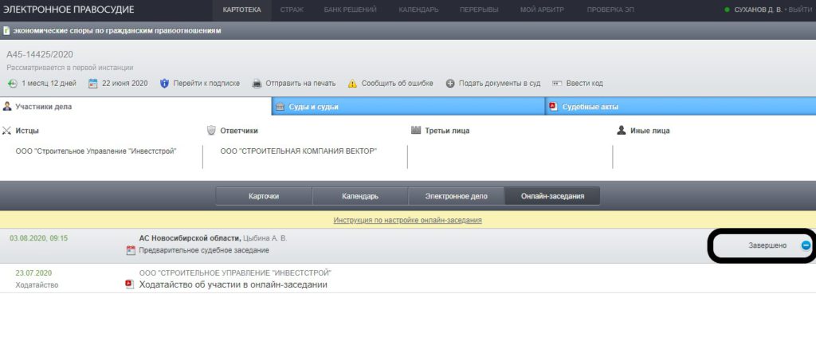Open the Электронное дело view
Screen dimensions: 816x353
click(x=456, y=196)
